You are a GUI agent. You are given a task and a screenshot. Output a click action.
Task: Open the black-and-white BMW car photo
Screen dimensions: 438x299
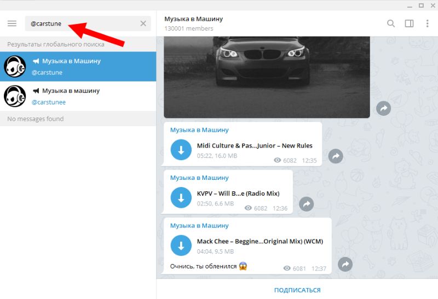point(267,77)
